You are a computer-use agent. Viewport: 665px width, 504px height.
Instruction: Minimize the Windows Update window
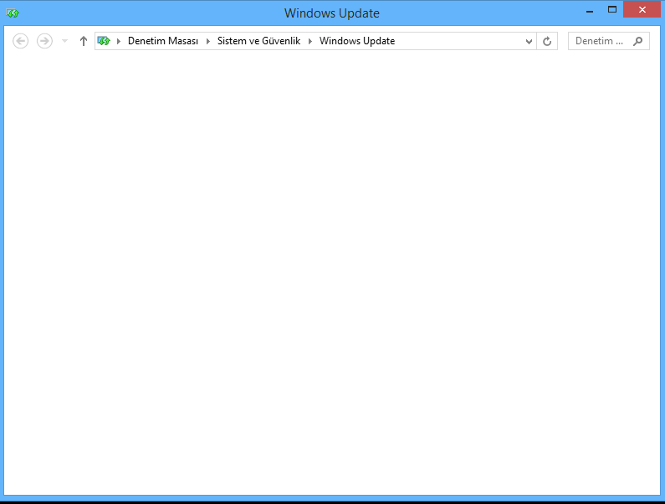(590, 11)
